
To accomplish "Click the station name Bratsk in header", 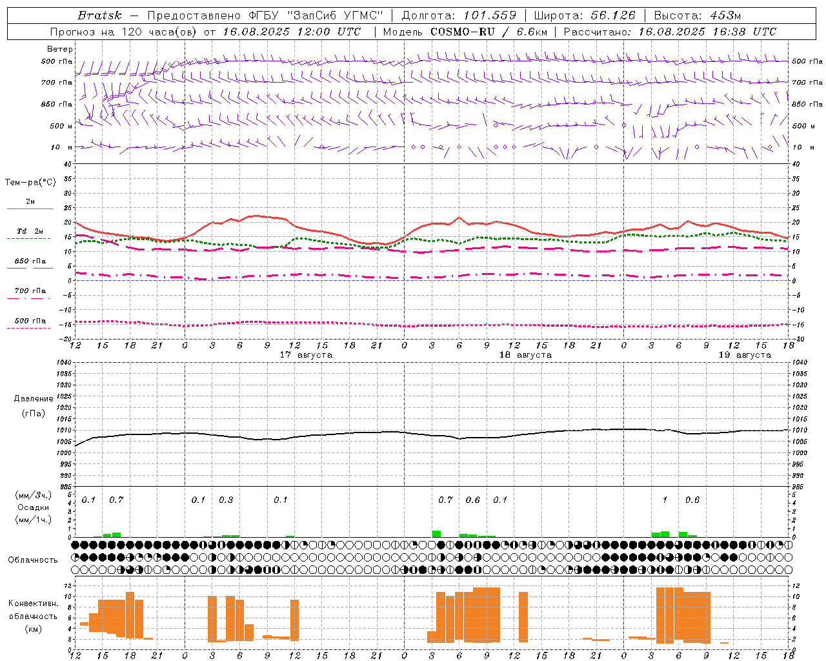I will click(x=99, y=15).
